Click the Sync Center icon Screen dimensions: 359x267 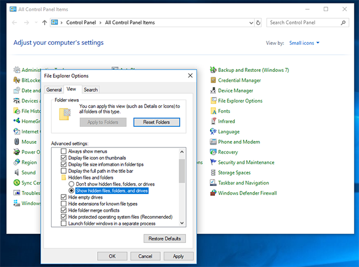tap(16, 183)
